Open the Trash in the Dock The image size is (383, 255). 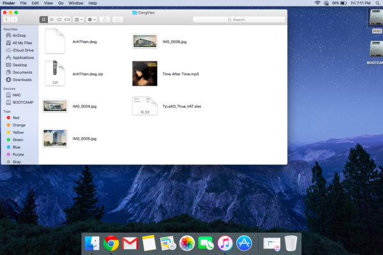(291, 243)
